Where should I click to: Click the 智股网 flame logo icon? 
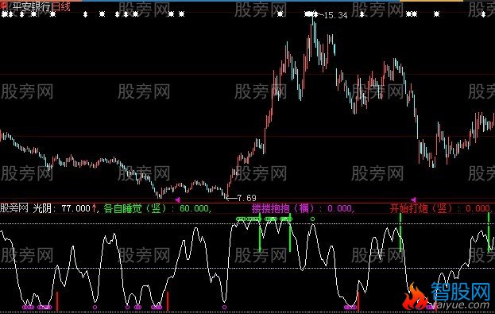415,297
